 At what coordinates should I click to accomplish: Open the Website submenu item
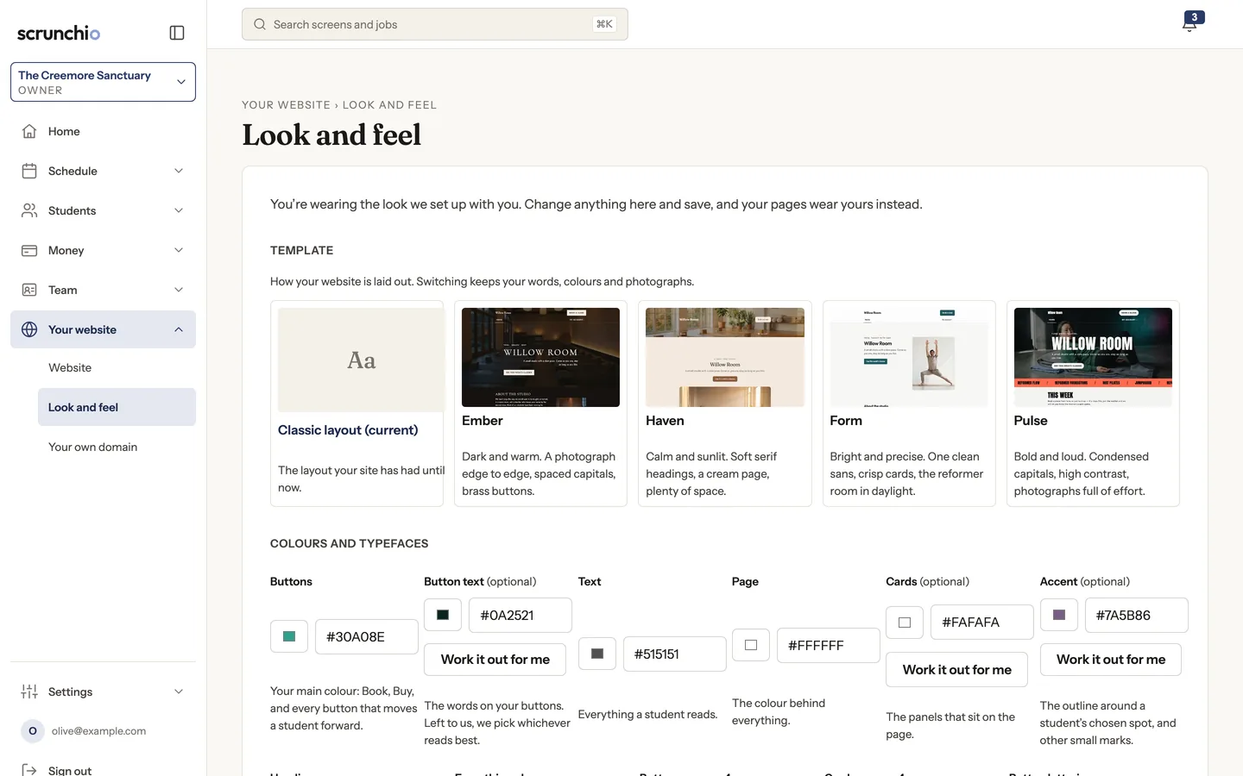pyautogui.click(x=117, y=367)
